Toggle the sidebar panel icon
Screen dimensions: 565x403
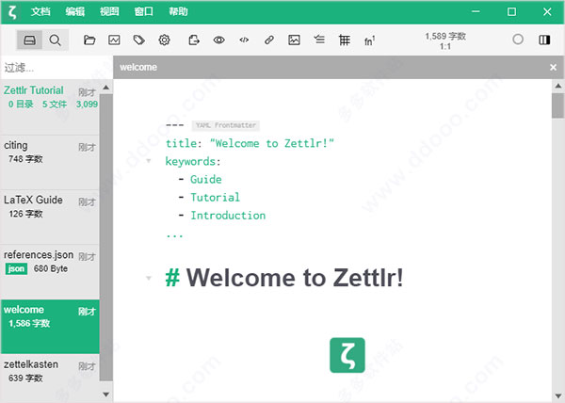pos(544,40)
